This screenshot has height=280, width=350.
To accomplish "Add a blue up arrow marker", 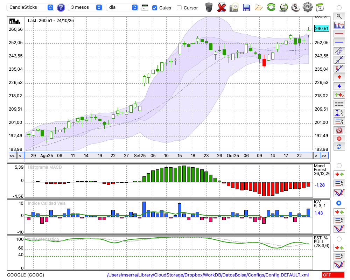I will pyautogui.click(x=339, y=86).
